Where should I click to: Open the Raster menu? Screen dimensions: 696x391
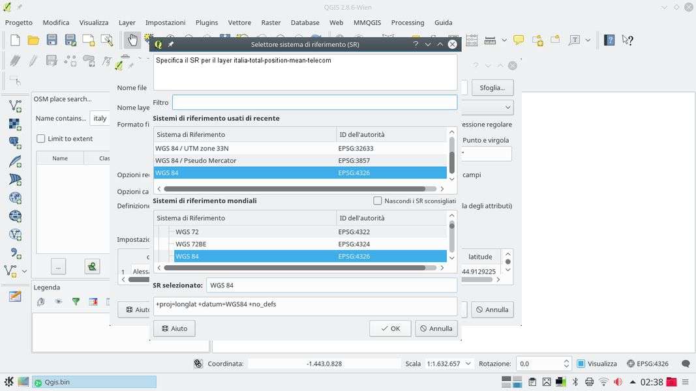click(271, 22)
